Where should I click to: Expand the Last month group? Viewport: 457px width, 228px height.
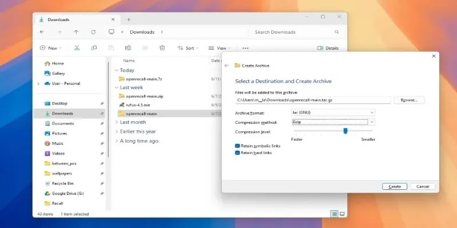tap(117, 122)
